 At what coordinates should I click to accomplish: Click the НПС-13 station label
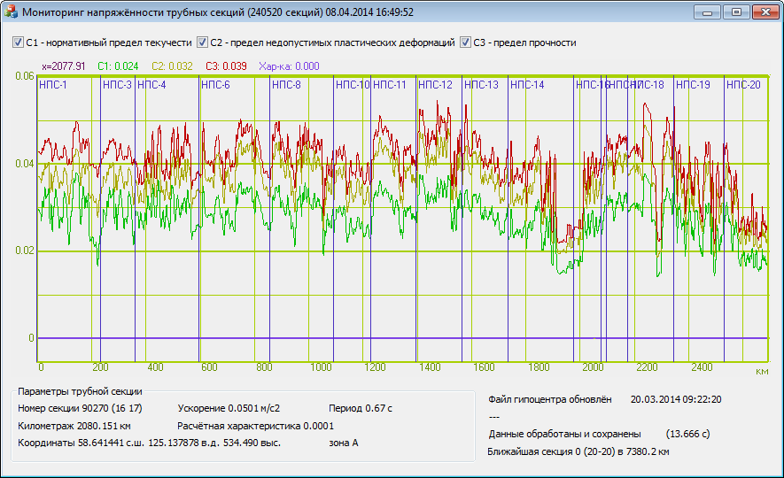(481, 85)
